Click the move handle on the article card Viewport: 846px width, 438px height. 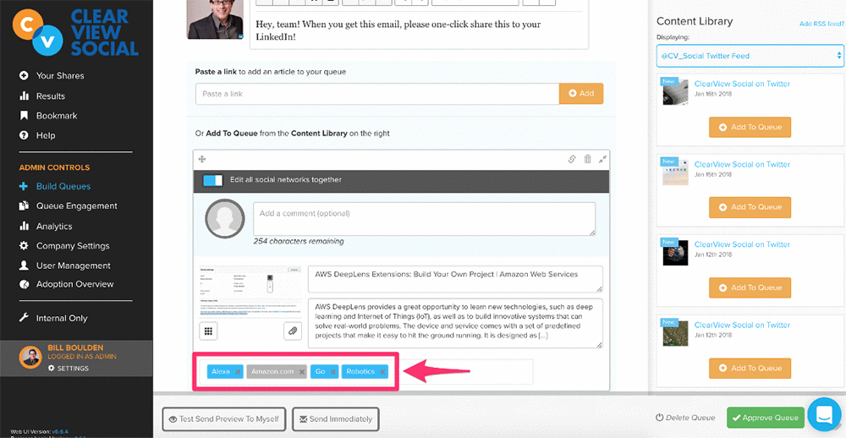coord(202,159)
